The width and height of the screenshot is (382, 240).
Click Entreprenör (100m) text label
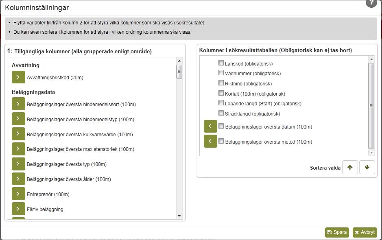[x=48, y=194]
